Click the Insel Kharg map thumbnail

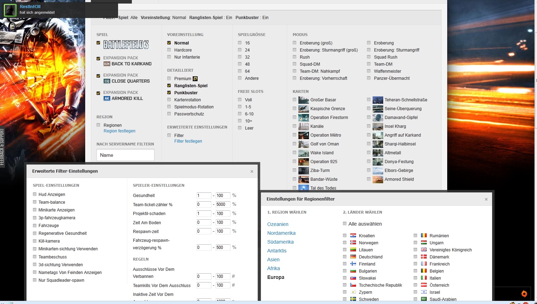point(378,126)
